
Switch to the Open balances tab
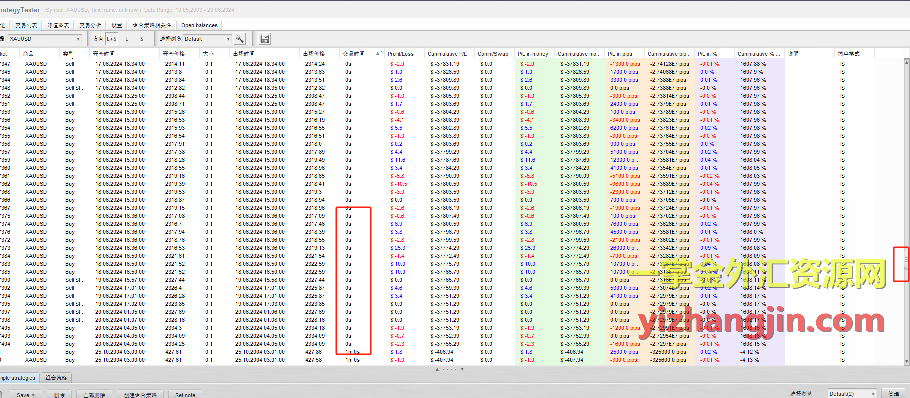coord(199,25)
